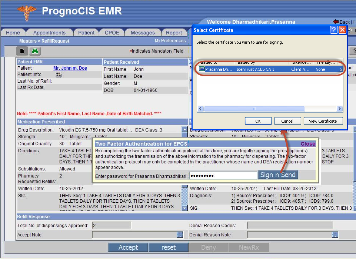Image resolution: width=356 pixels, height=259 pixels.
Task: Click the EPCS password field
Action: pyautogui.click(x=223, y=176)
